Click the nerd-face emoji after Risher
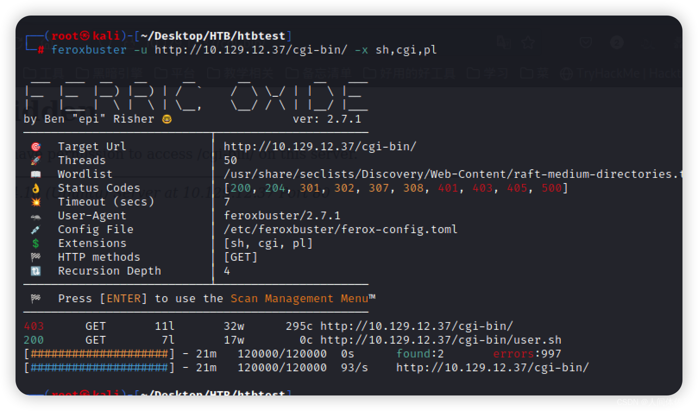 pos(167,119)
